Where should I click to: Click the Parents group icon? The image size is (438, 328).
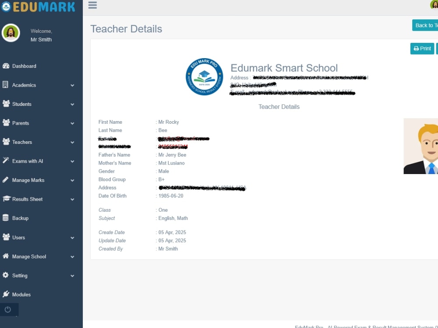(6, 122)
